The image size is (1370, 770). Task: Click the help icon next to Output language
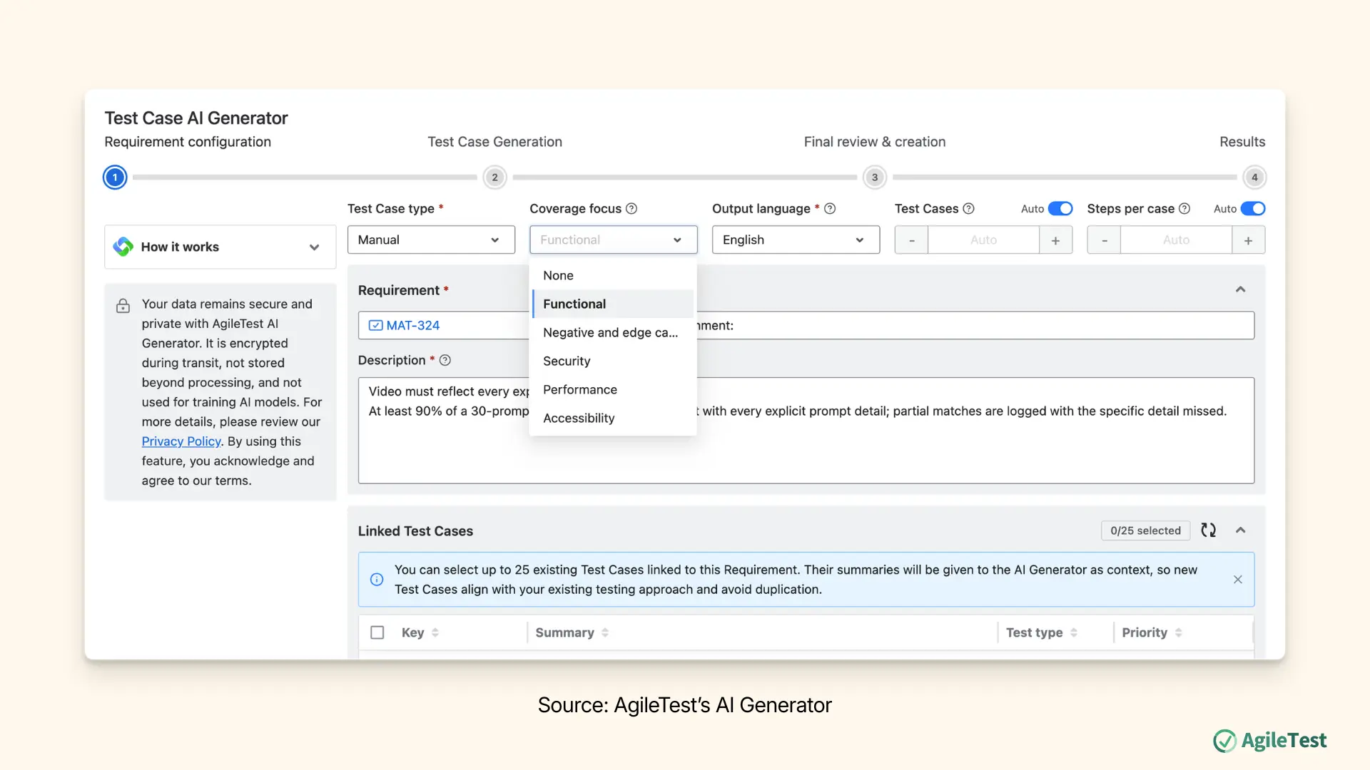click(830, 209)
